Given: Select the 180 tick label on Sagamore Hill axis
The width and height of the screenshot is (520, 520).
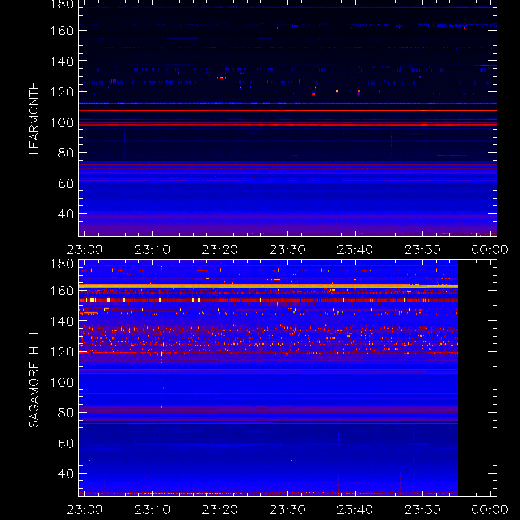Looking at the screenshot, I should point(62,264).
